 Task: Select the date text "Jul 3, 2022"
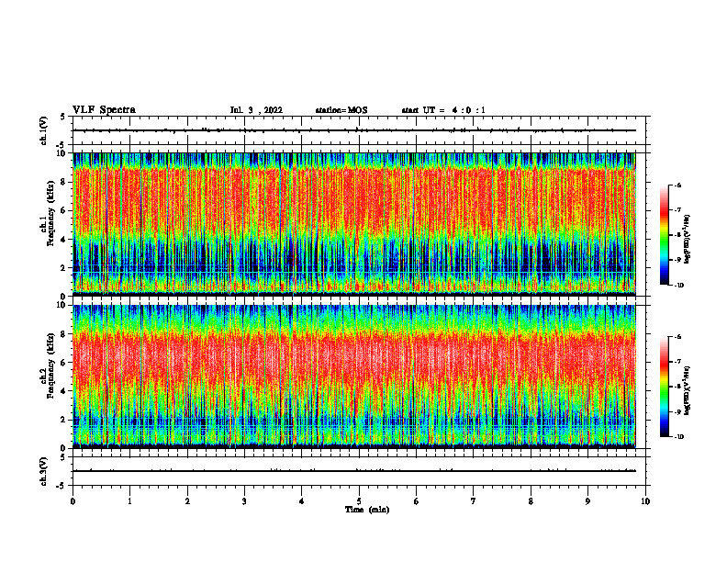pyautogui.click(x=256, y=110)
